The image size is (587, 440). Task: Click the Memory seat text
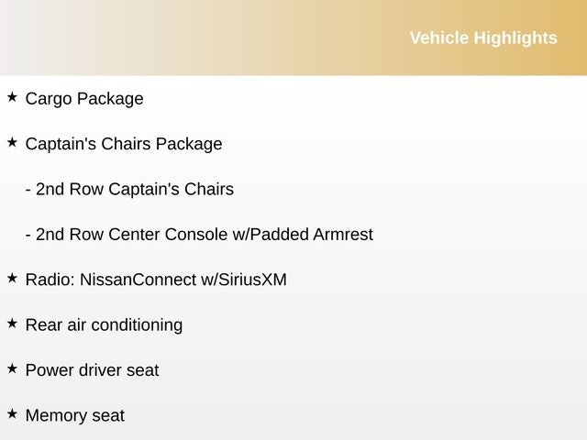pyautogui.click(x=74, y=415)
